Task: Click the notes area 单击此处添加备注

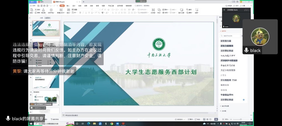Action: click(x=71, y=116)
